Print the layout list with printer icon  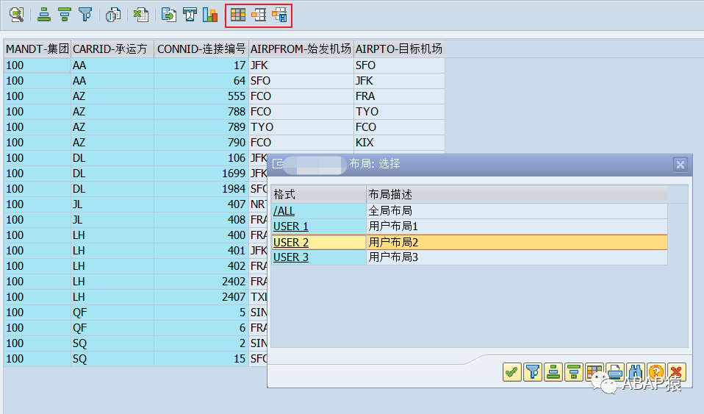pyautogui.click(x=615, y=372)
